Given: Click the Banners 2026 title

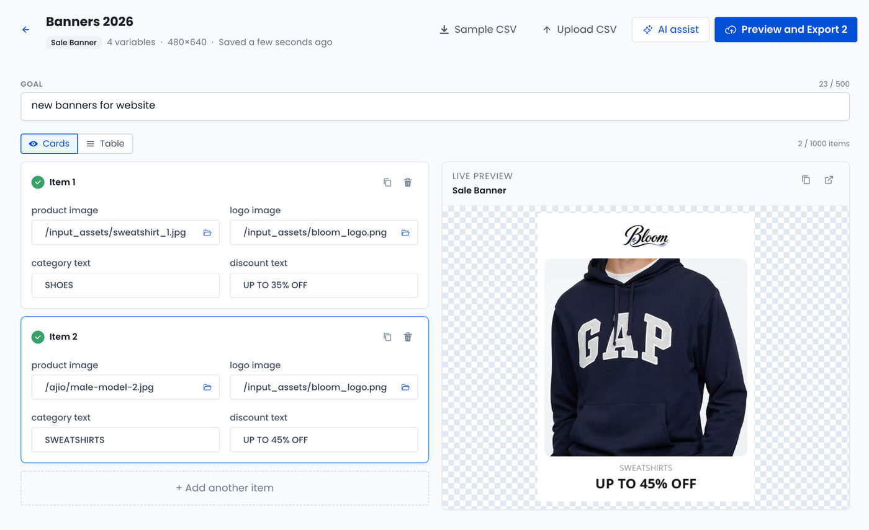Looking at the screenshot, I should (89, 22).
